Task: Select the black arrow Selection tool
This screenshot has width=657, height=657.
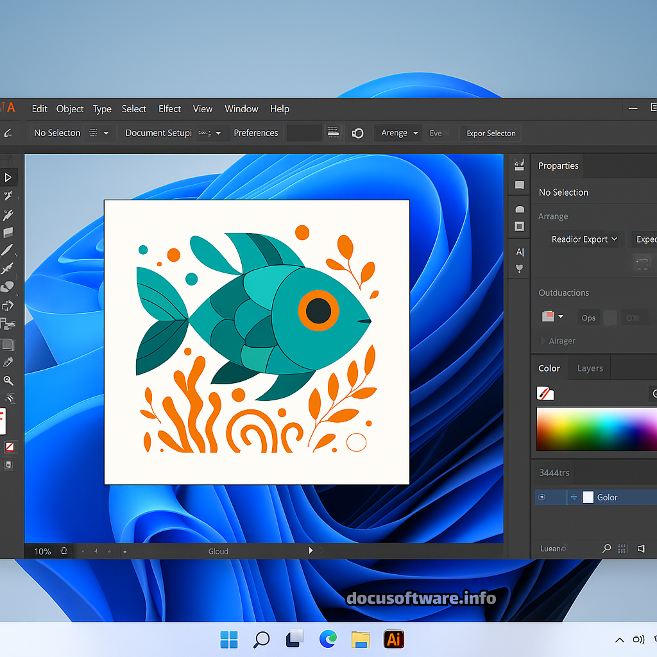Action: pyautogui.click(x=8, y=177)
